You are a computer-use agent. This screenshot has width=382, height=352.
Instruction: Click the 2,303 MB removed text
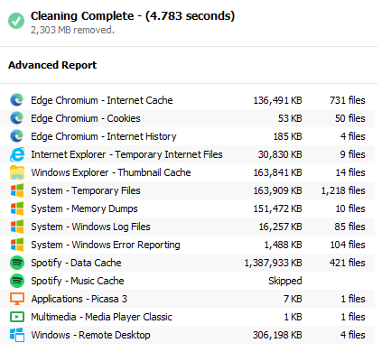point(72,30)
